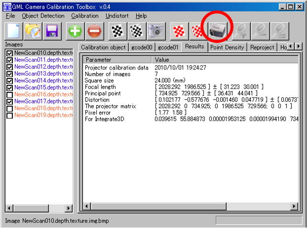The height and width of the screenshot is (228, 307).
Task: Click the new project blank page icon
Action: (x=14, y=32)
